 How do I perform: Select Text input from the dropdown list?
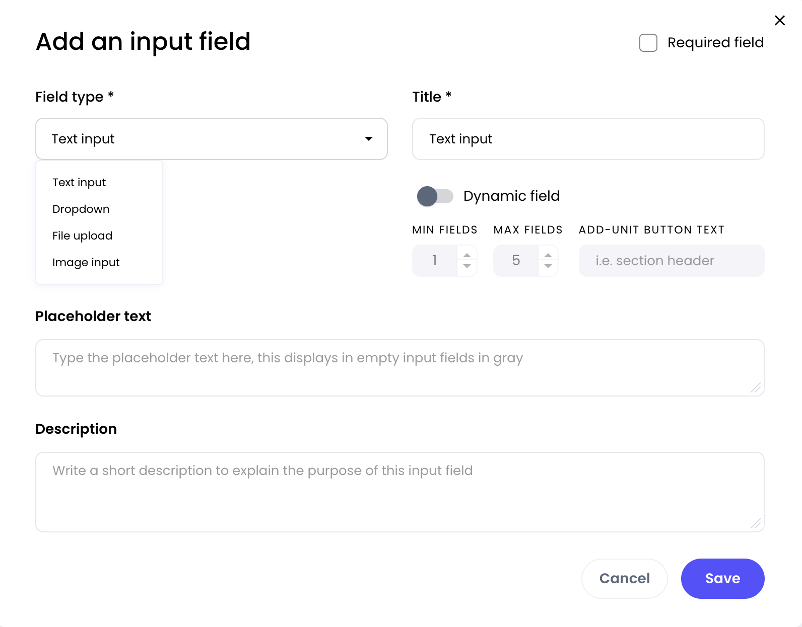99,182
